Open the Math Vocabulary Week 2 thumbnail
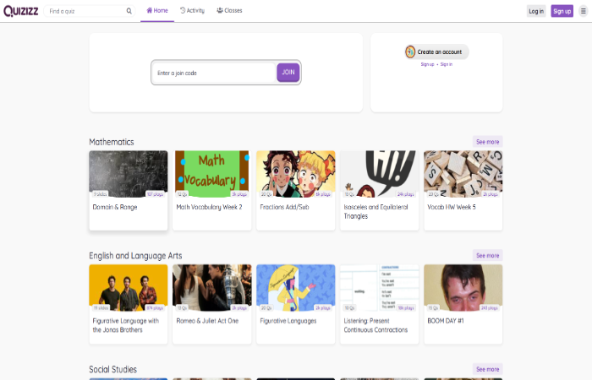Viewport: 592px width, 380px height. click(211, 174)
